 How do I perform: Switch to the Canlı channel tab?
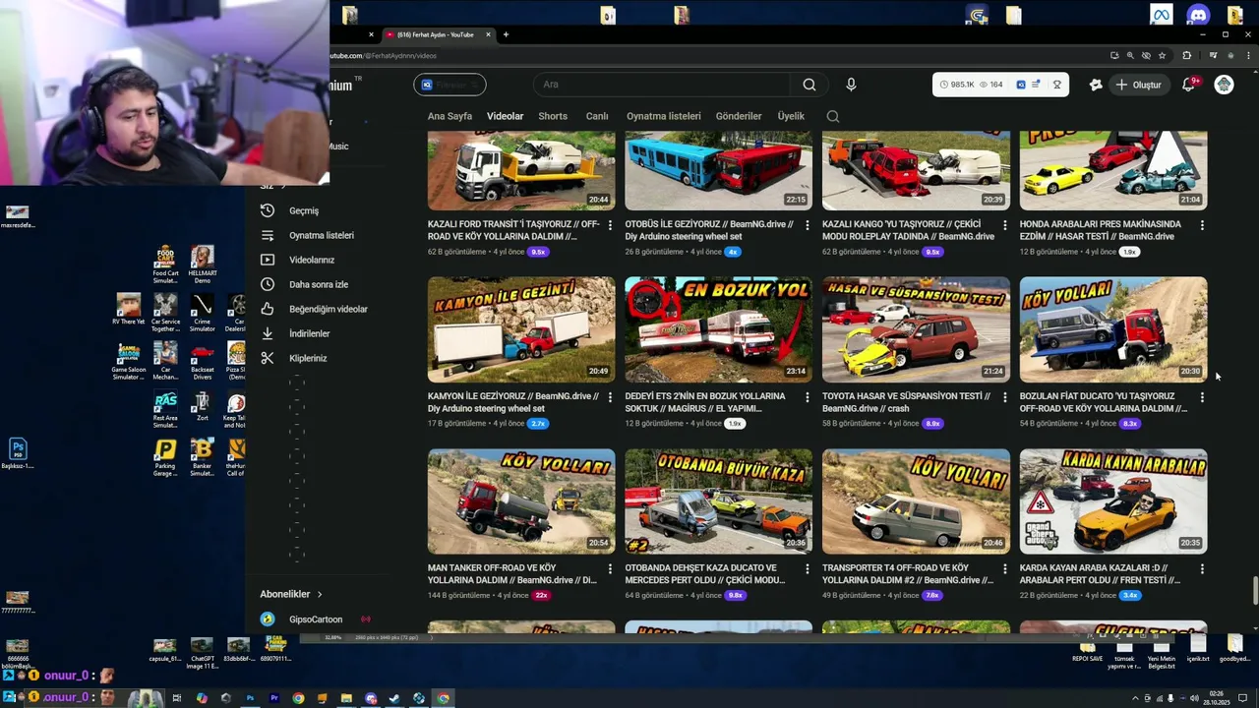[x=597, y=116]
